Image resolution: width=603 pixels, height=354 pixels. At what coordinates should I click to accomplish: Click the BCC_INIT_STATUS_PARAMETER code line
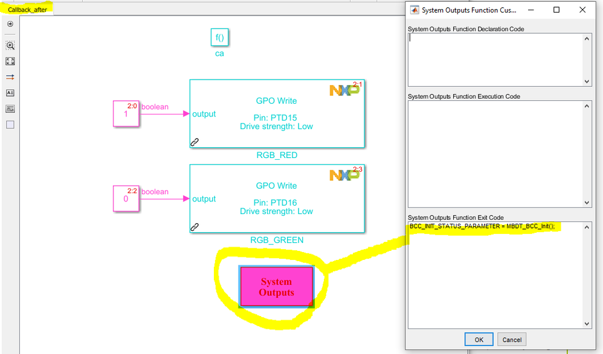pyautogui.click(x=482, y=226)
